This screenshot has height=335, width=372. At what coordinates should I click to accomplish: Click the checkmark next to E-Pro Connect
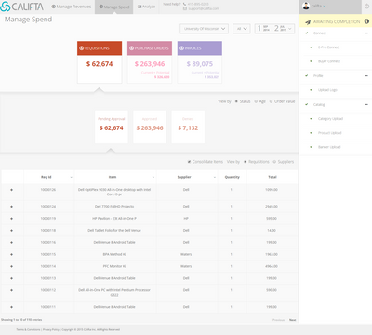click(x=312, y=47)
